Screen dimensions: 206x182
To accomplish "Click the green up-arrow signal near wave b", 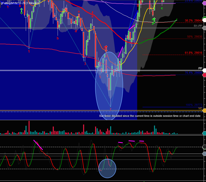I will pyautogui.click(x=22, y=11).
